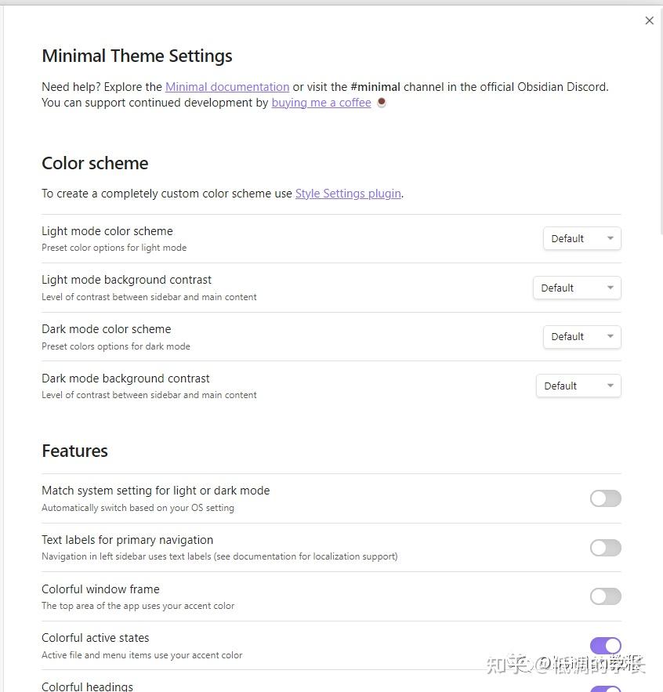The image size is (663, 692).
Task: Click the buying me a coffee link
Action: (x=321, y=103)
